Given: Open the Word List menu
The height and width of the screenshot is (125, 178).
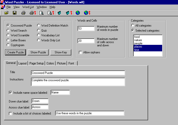Looking at the screenshot, I should point(28,7).
